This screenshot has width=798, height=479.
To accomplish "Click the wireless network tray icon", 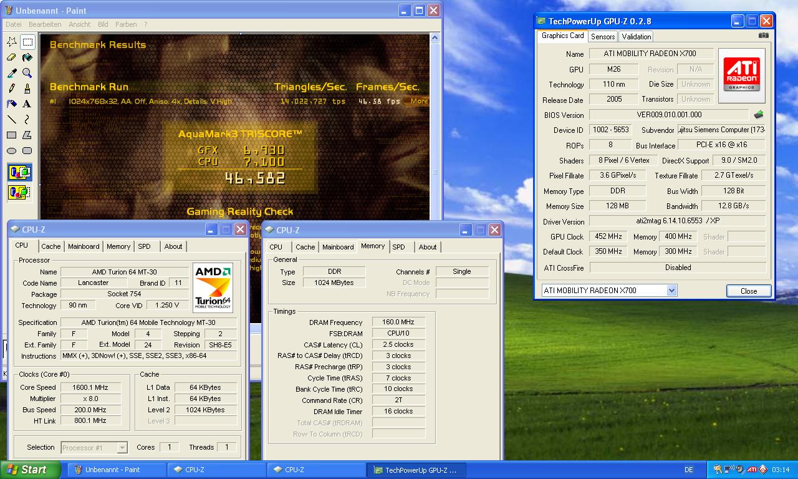I will (x=729, y=470).
